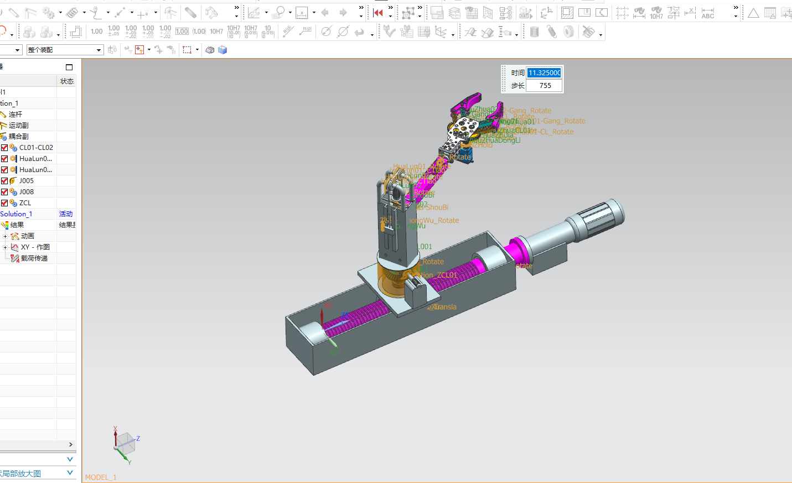Image resolution: width=792 pixels, height=483 pixels.
Task: Click the view triad cube in the viewport
Action: (x=126, y=443)
